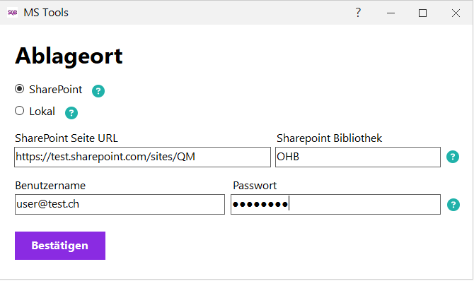Click the SQB app icon in title bar
This screenshot has height=281, width=474.
coord(13,13)
